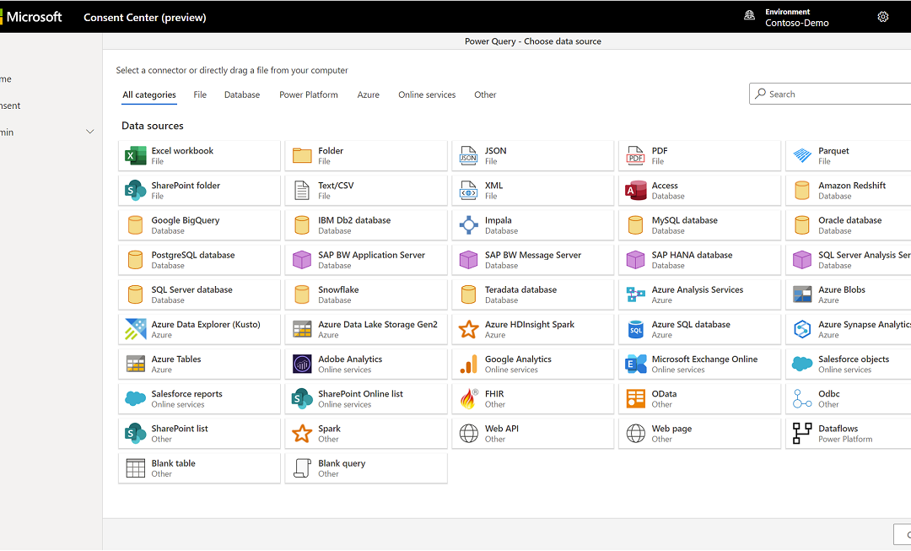Click the Access database icon
Image resolution: width=911 pixels, height=551 pixels.
coord(636,190)
